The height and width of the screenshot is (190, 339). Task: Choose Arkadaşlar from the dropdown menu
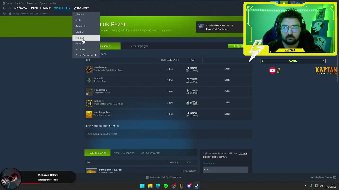86,26
